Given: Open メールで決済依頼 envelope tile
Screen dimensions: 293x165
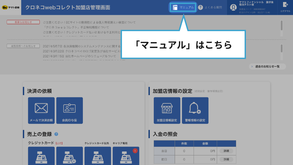Looking at the screenshot, I should click(x=41, y=110).
